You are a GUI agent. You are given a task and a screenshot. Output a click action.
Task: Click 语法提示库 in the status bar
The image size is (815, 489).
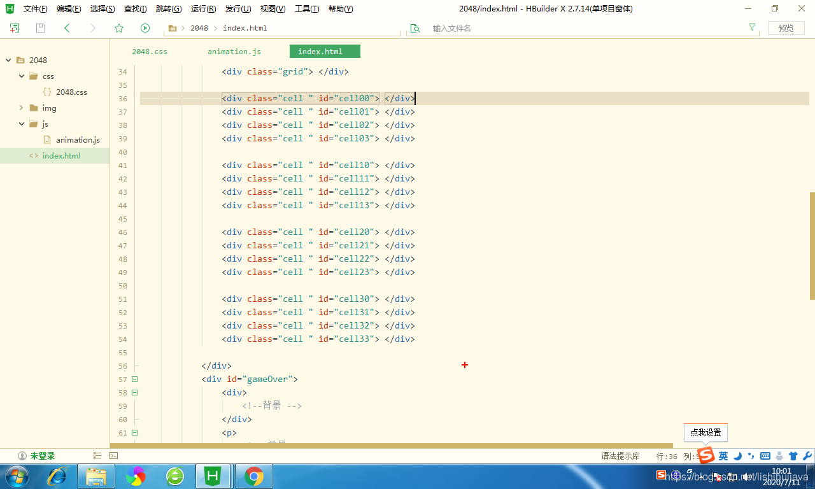(x=620, y=456)
